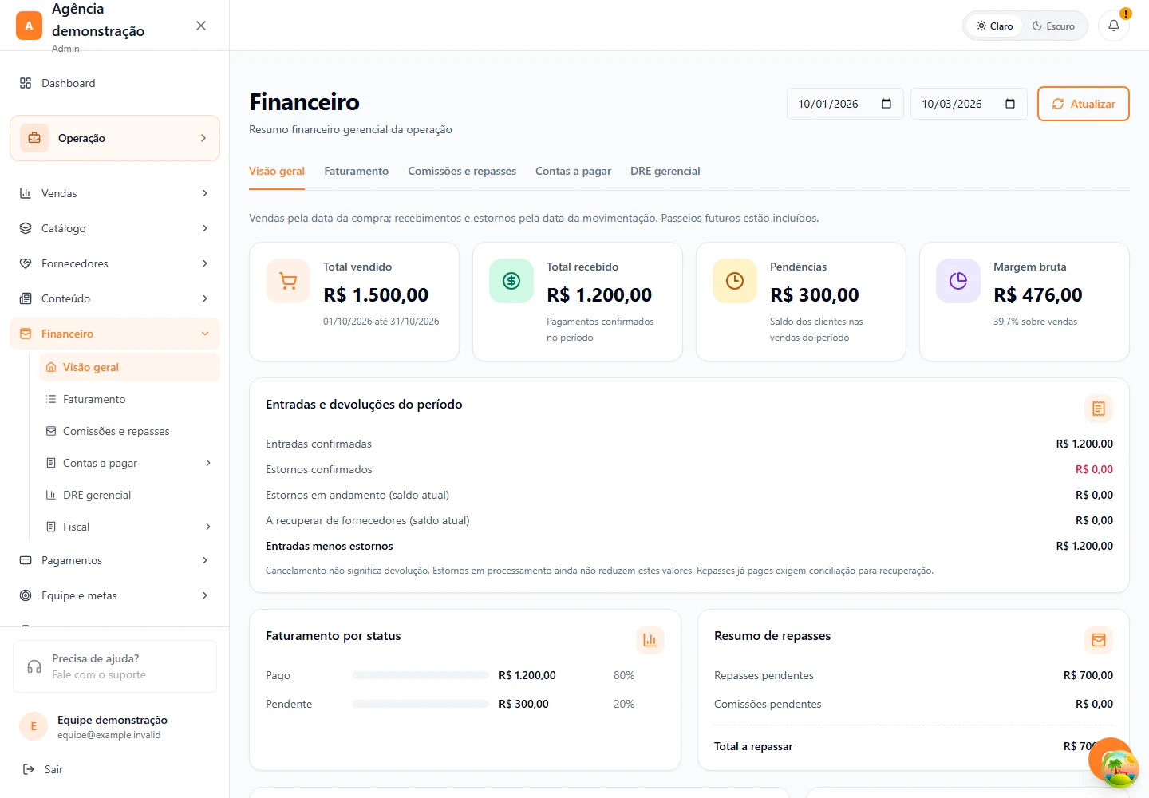Open the notifications bell
This screenshot has width=1149, height=798.
click(1114, 26)
